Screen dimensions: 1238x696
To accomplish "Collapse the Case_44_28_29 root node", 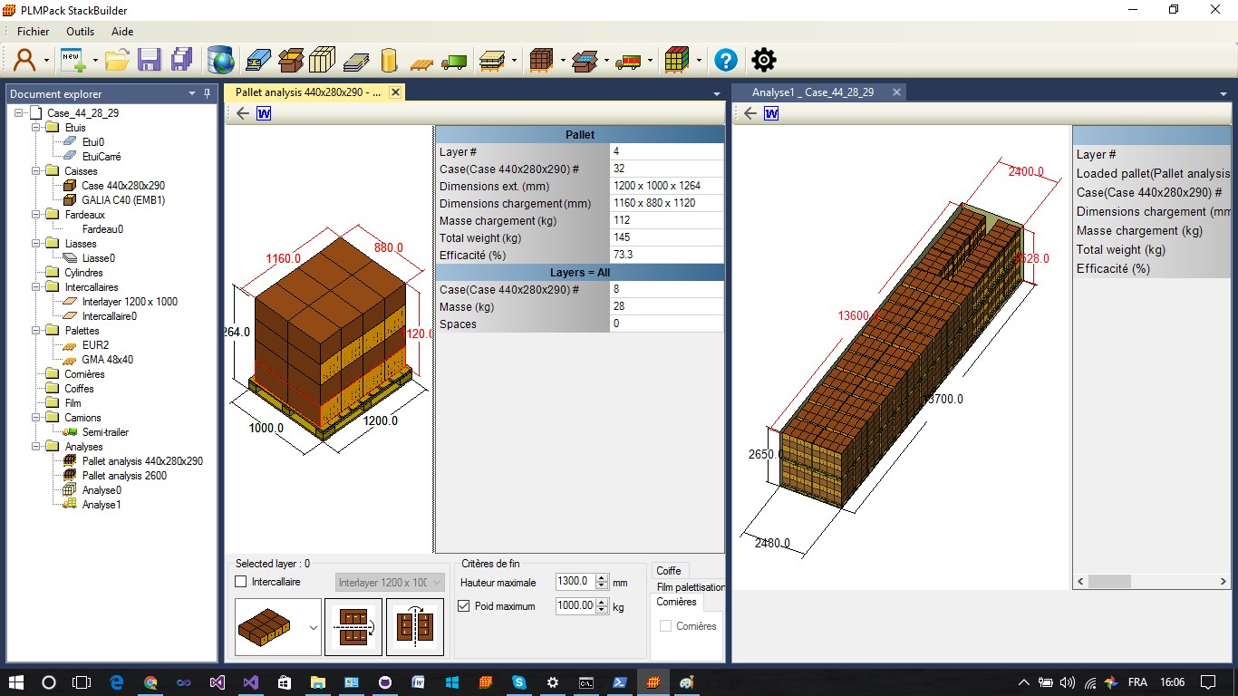I will pyautogui.click(x=20, y=113).
